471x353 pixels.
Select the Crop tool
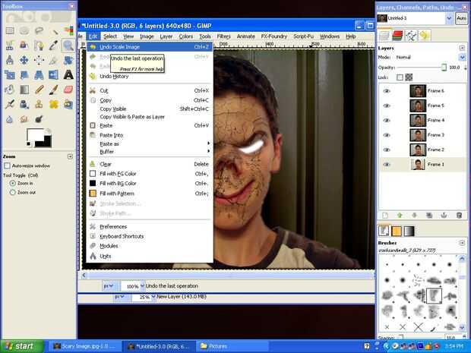(x=54, y=60)
